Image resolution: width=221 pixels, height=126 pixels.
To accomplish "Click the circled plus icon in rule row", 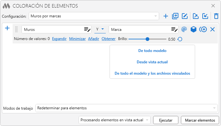I will (203, 29).
